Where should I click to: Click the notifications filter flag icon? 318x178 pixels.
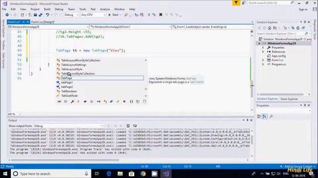pyautogui.click(x=236, y=3)
